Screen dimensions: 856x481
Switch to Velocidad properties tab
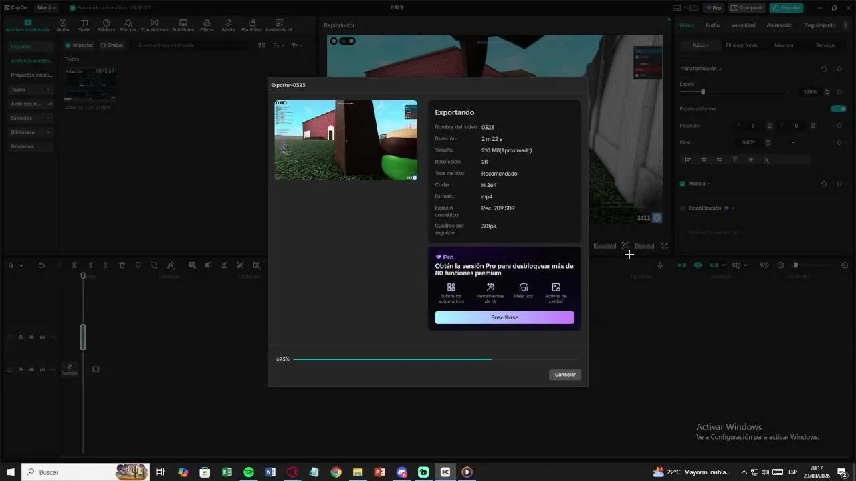point(743,25)
